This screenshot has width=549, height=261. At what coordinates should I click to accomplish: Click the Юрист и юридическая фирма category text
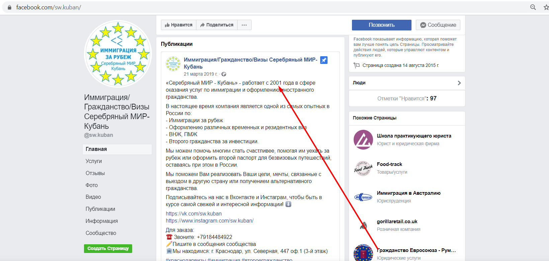click(408, 144)
